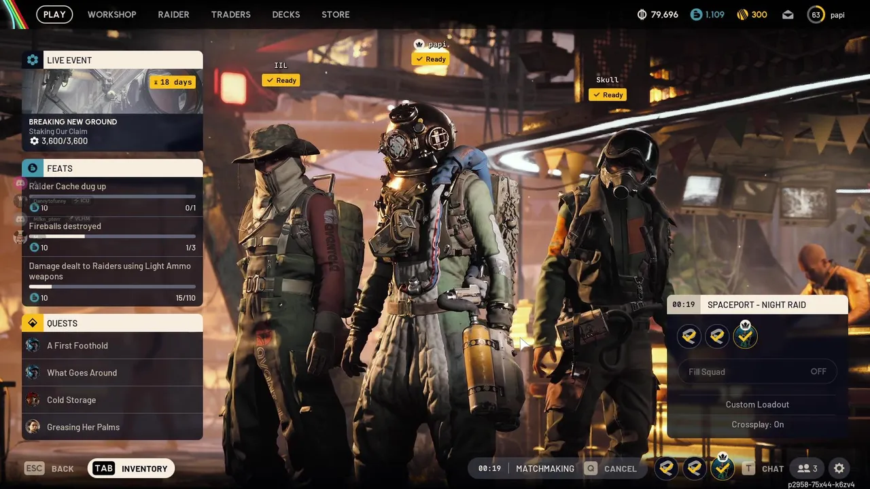
Task: Open quest 'Greasing Her Palms'
Action: click(x=112, y=427)
